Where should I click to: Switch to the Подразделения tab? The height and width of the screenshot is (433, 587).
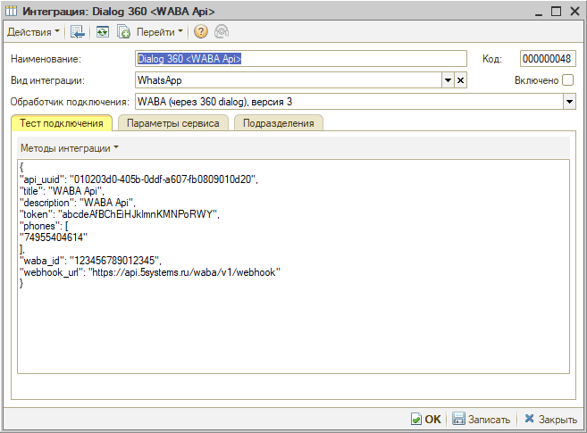[278, 123]
